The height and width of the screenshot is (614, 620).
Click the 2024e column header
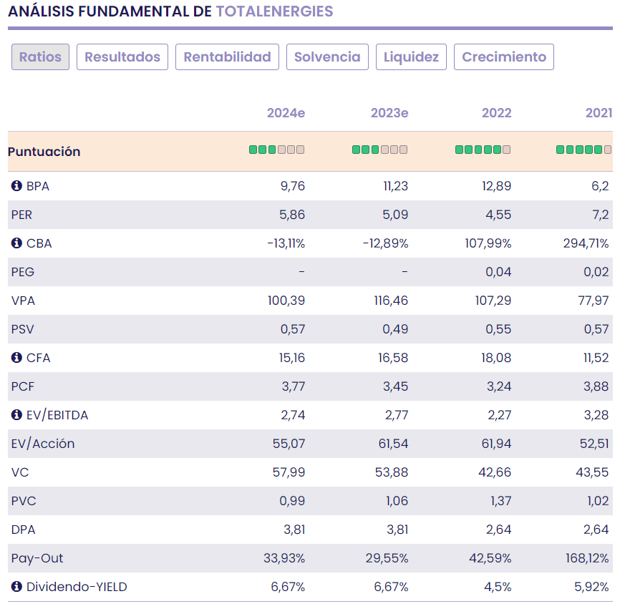point(286,113)
